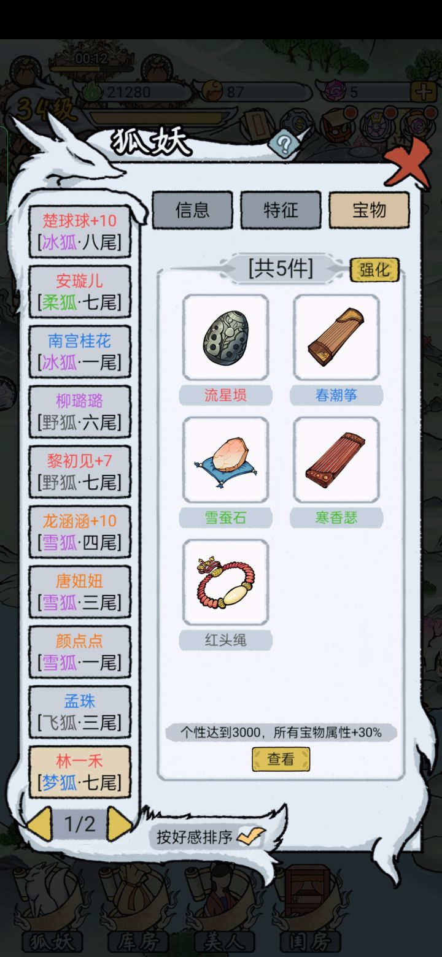Choose 龙涵涵+10 雪狐·四尾 entry
Viewport: 442px width, 957px height.
pos(80,531)
